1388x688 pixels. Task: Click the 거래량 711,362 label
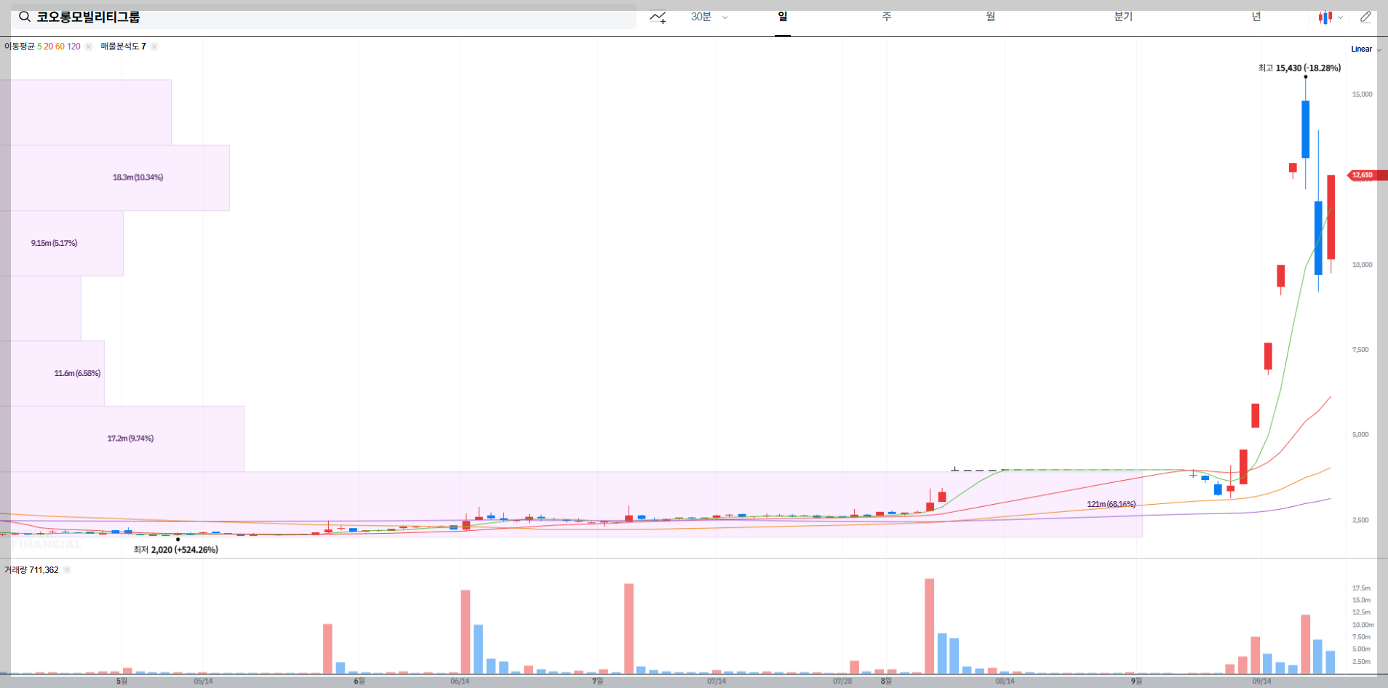click(x=31, y=570)
